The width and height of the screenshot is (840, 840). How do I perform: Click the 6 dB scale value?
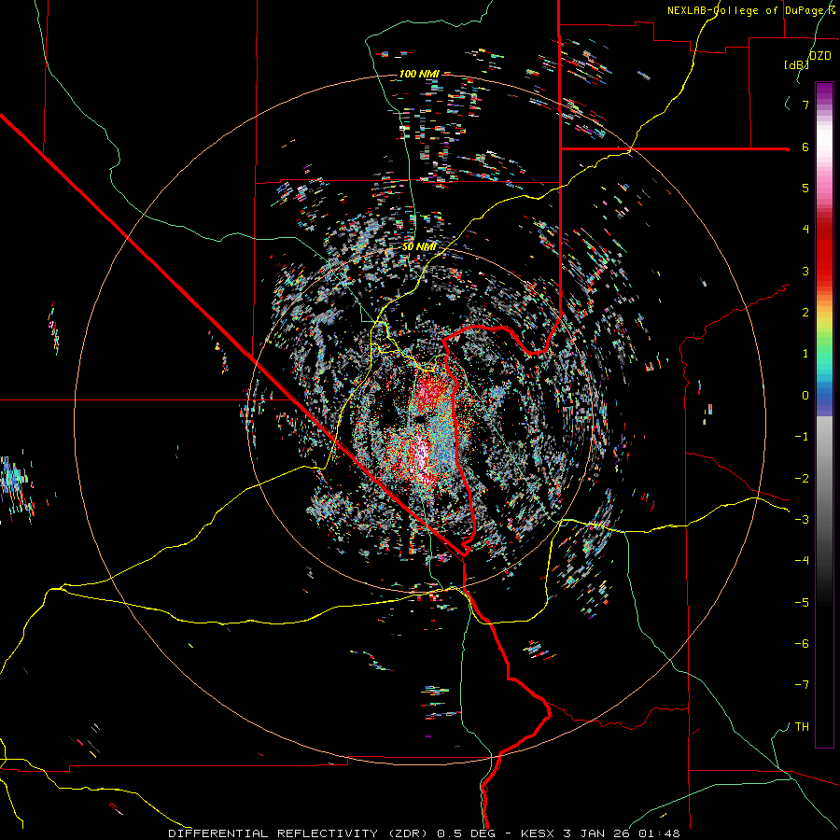pyautogui.click(x=805, y=147)
